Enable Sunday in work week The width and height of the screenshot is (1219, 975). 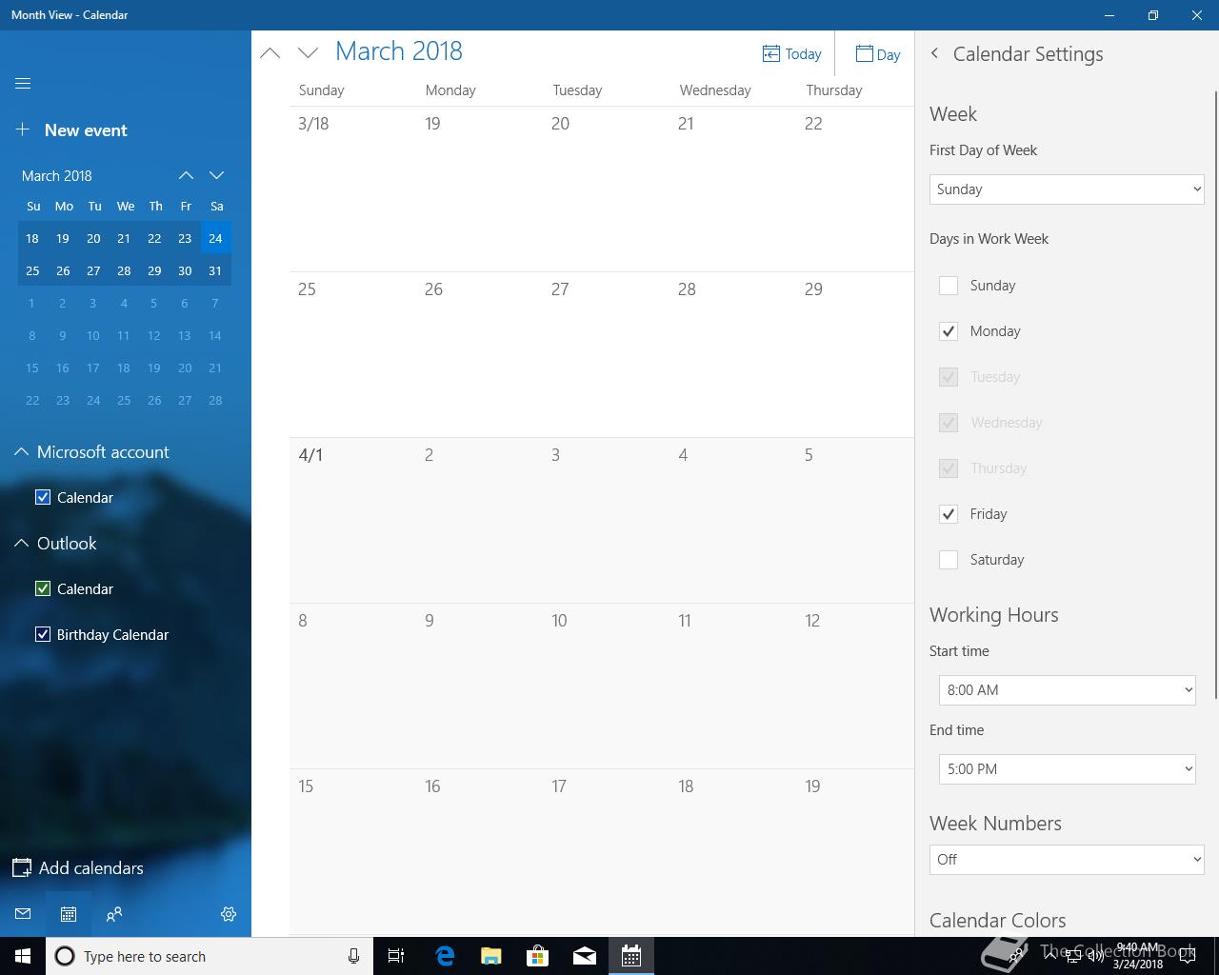click(949, 286)
